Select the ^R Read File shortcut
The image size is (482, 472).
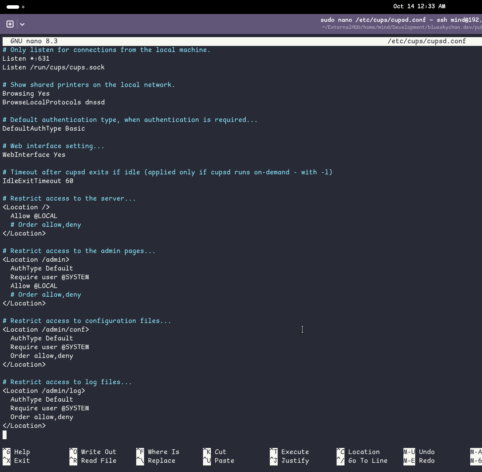(93, 461)
